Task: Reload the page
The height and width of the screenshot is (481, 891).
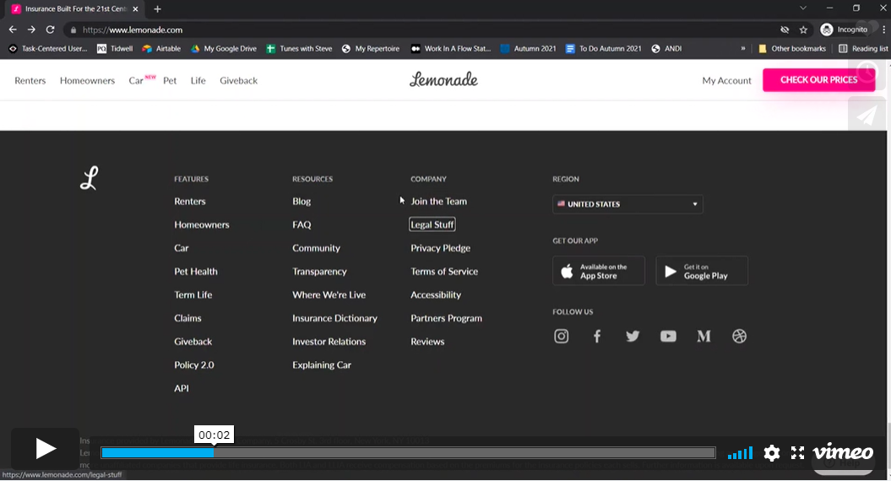Action: click(x=50, y=30)
